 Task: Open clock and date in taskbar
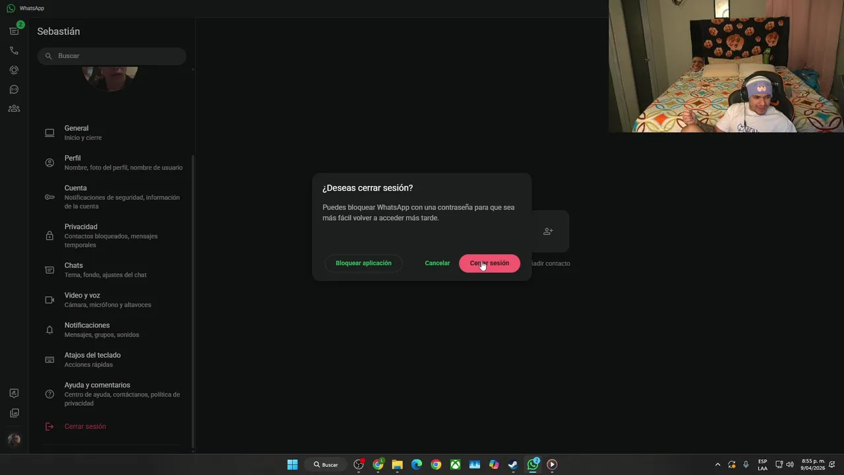[x=813, y=464]
